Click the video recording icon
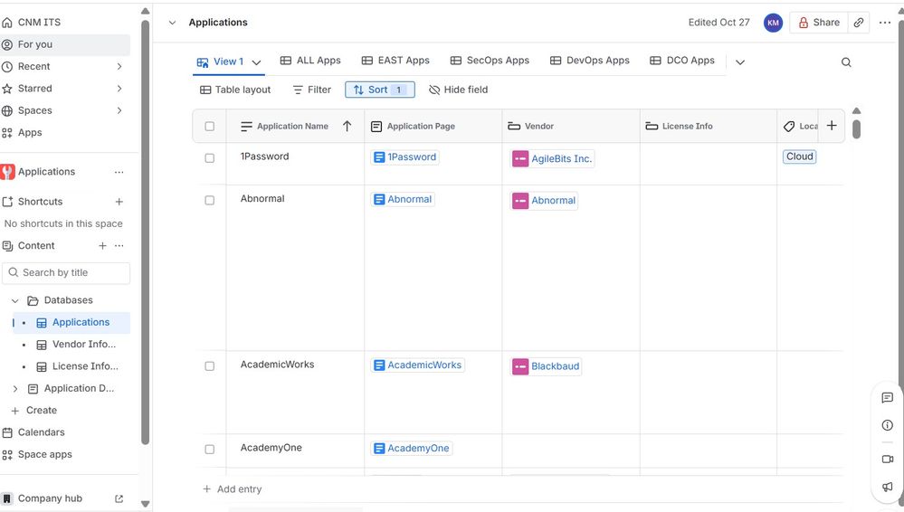 coord(888,460)
